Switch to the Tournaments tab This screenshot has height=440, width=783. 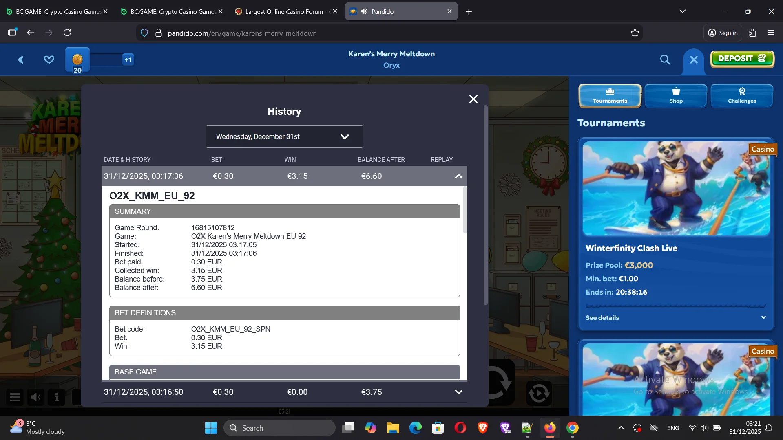pos(610,96)
